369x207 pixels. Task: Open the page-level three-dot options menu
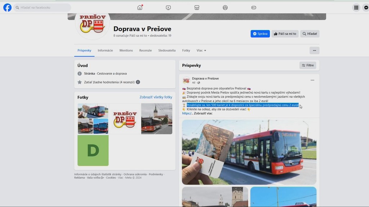tap(314, 50)
